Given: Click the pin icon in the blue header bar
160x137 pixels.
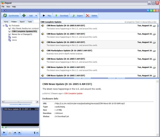Looking at the screenshot, I should 5,10.
